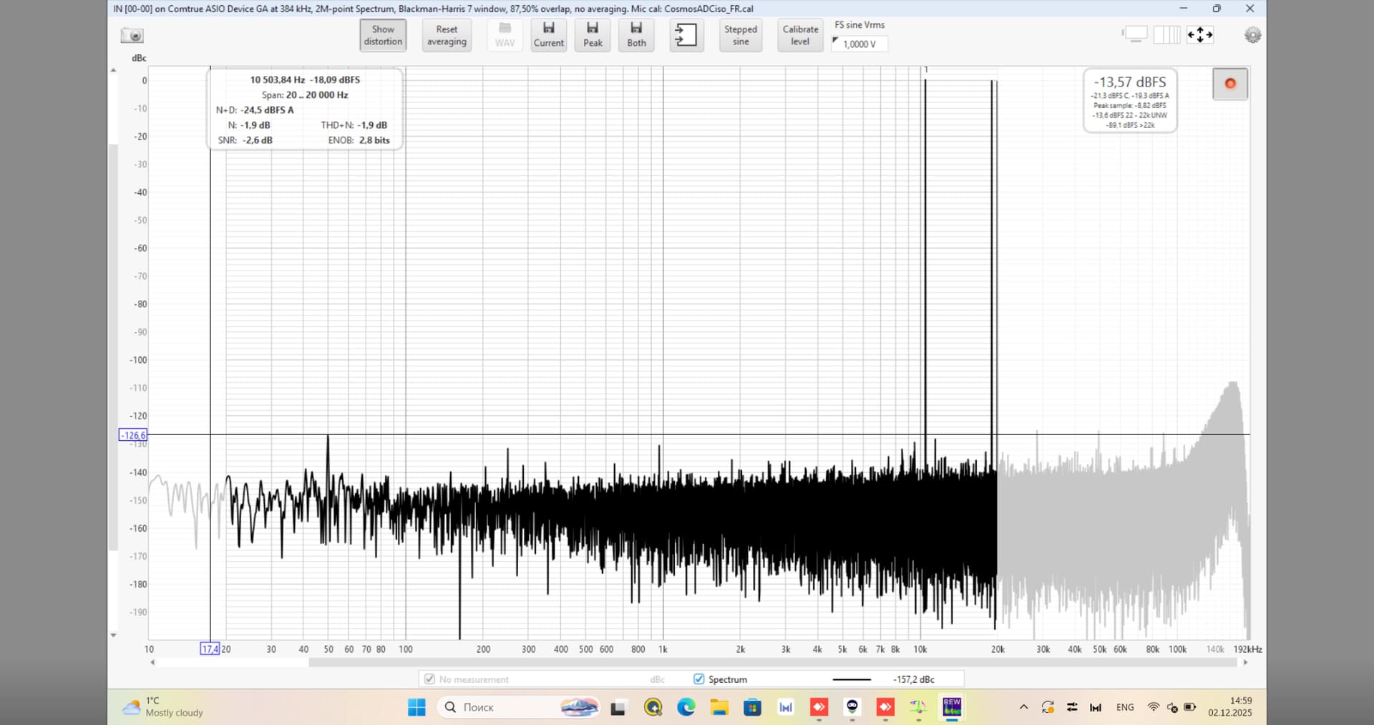Save the Peak spectrum trace
This screenshot has width=1374, height=725.
pos(593,34)
